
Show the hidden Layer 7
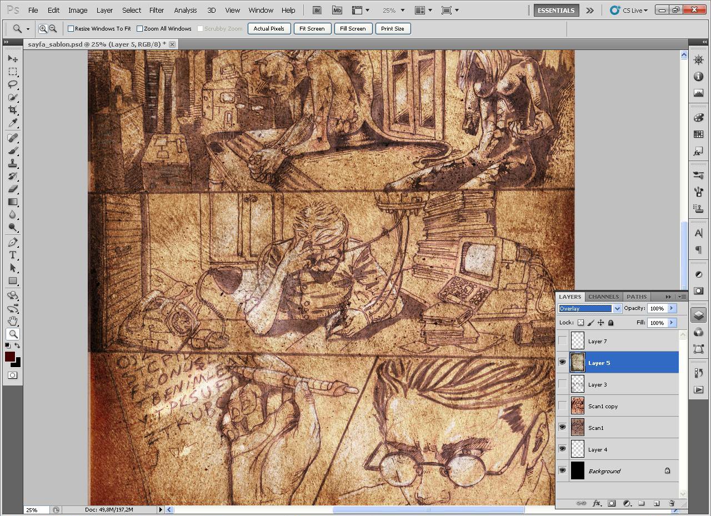(562, 341)
